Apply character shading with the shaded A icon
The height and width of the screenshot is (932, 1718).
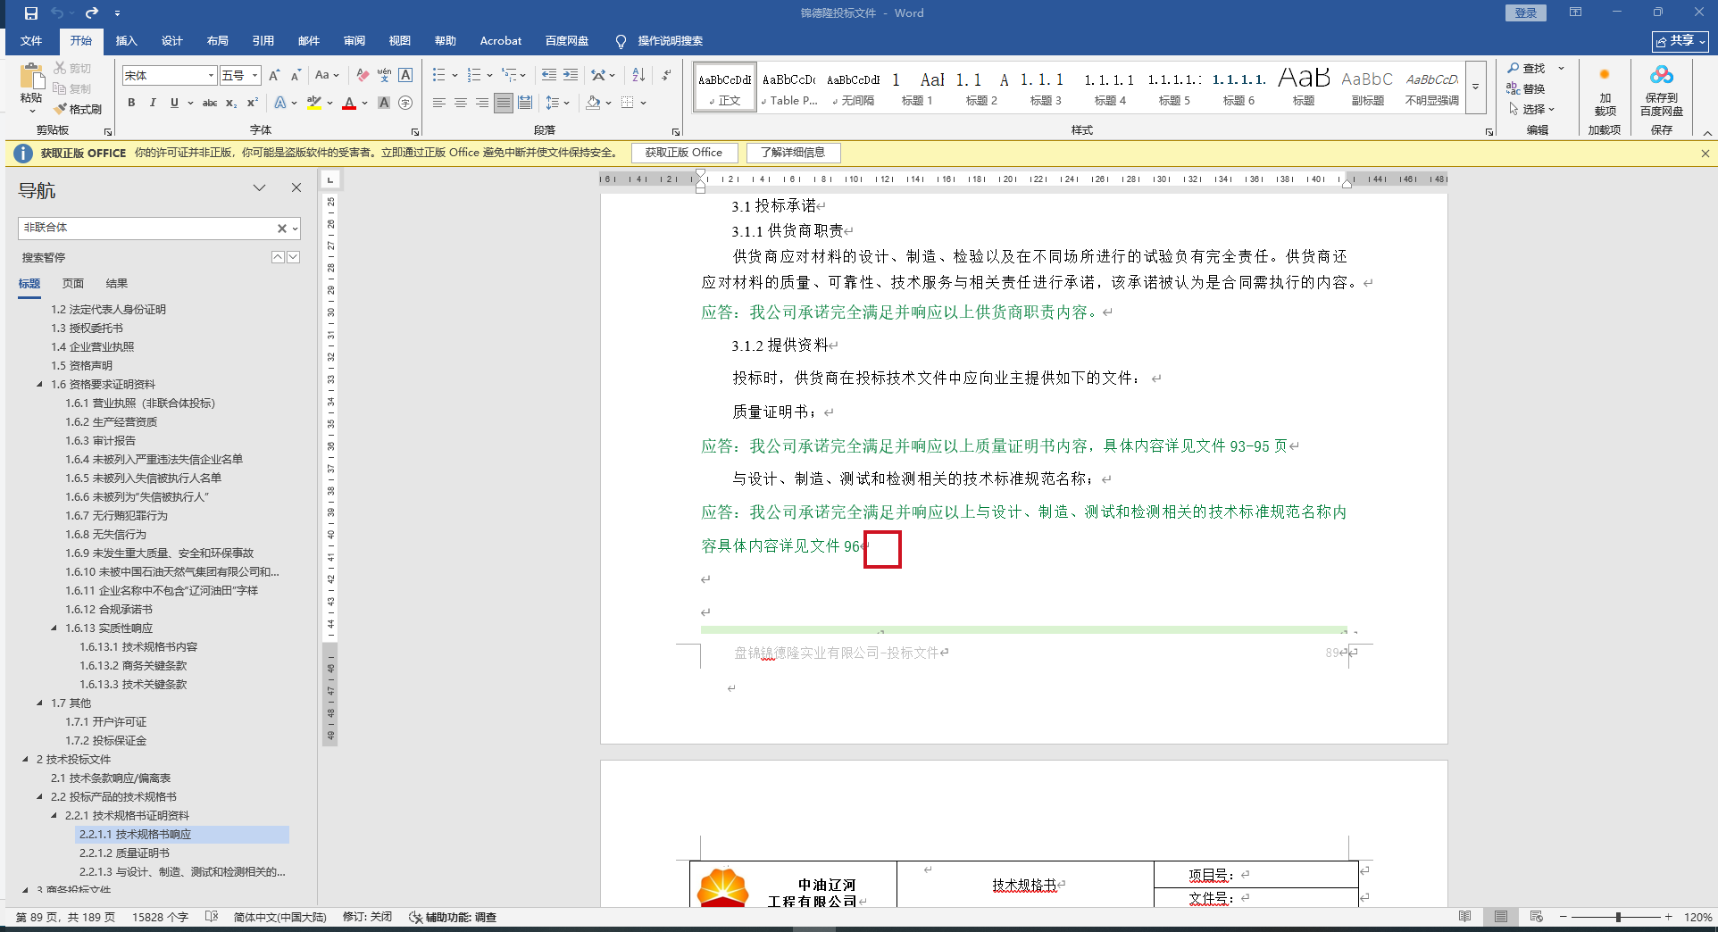click(384, 103)
